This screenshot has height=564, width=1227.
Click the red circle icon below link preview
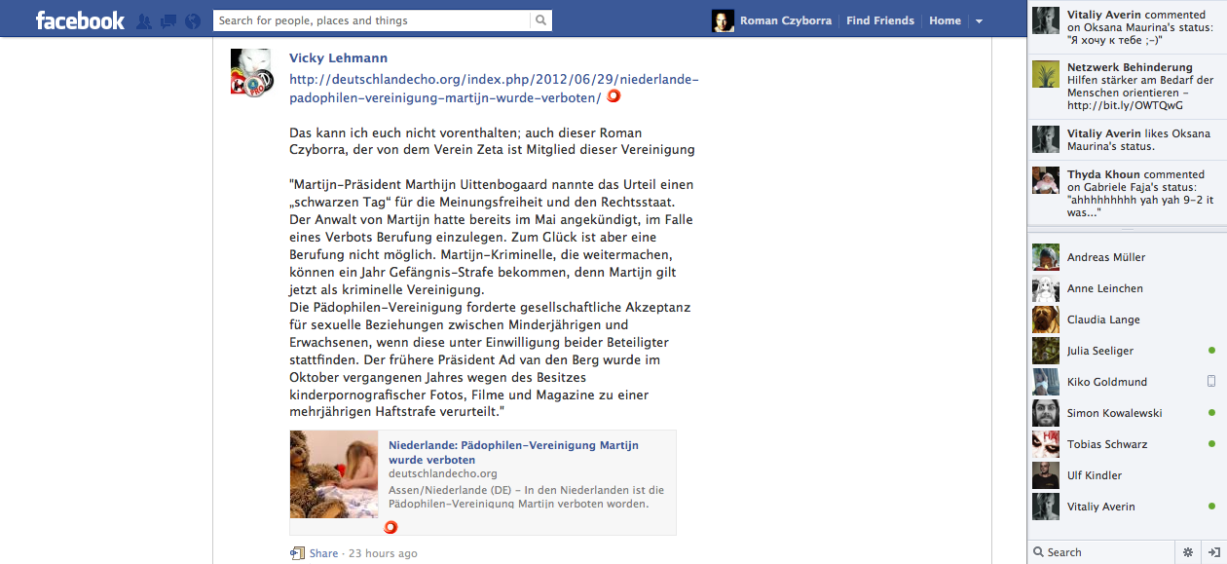coord(390,527)
